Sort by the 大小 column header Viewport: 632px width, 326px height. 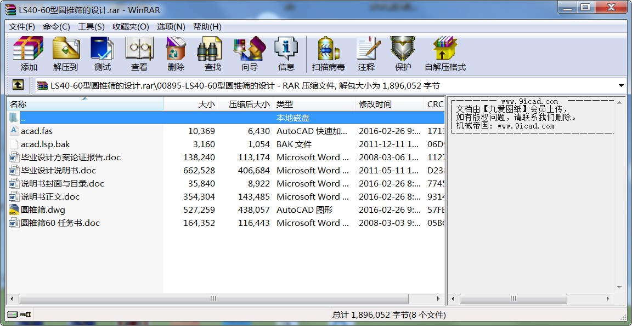click(191, 104)
